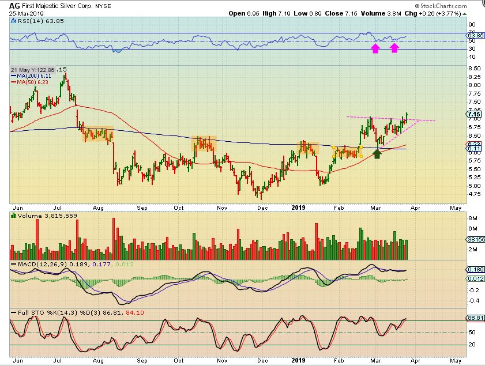Click the 30 label on RSI axis
The height and width of the screenshot is (366, 485).
coord(472,49)
